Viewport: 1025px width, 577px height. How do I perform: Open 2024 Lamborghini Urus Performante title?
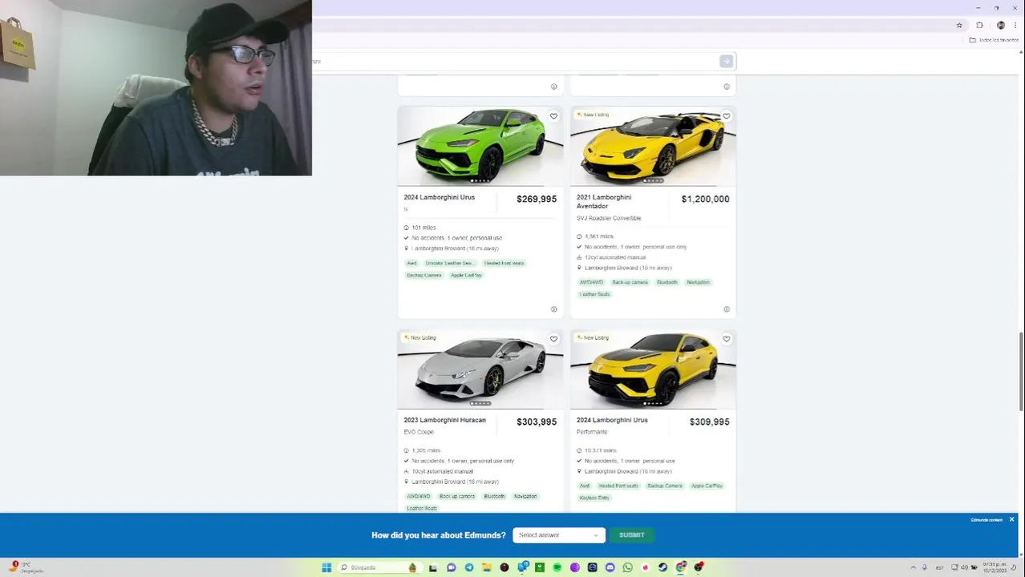tap(612, 420)
